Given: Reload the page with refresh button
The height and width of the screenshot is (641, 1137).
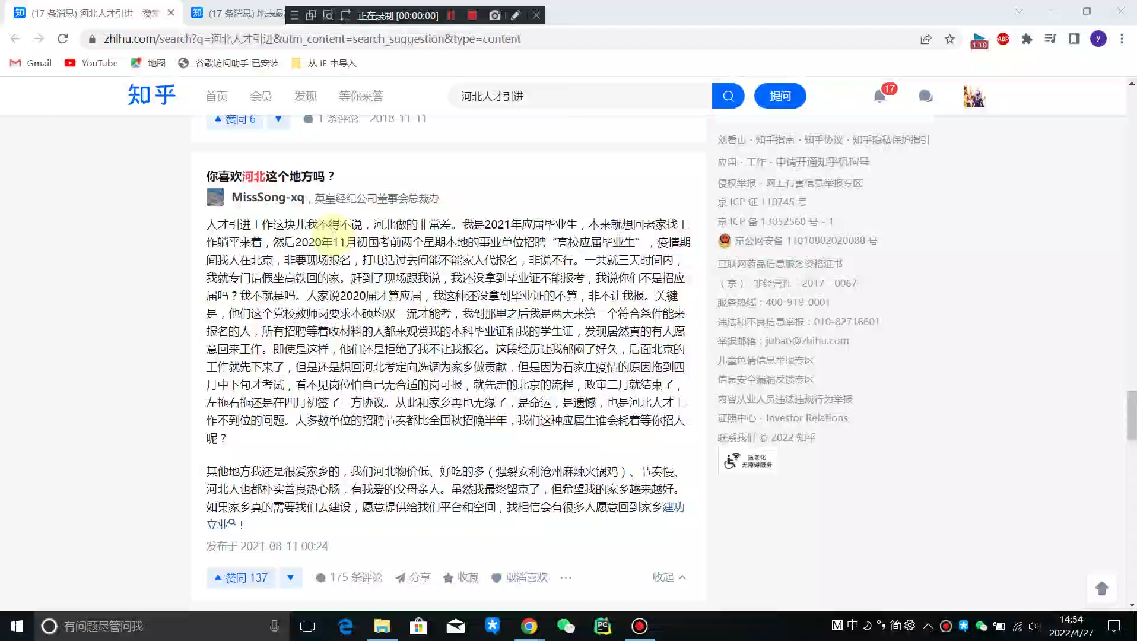Looking at the screenshot, I should [x=63, y=39].
